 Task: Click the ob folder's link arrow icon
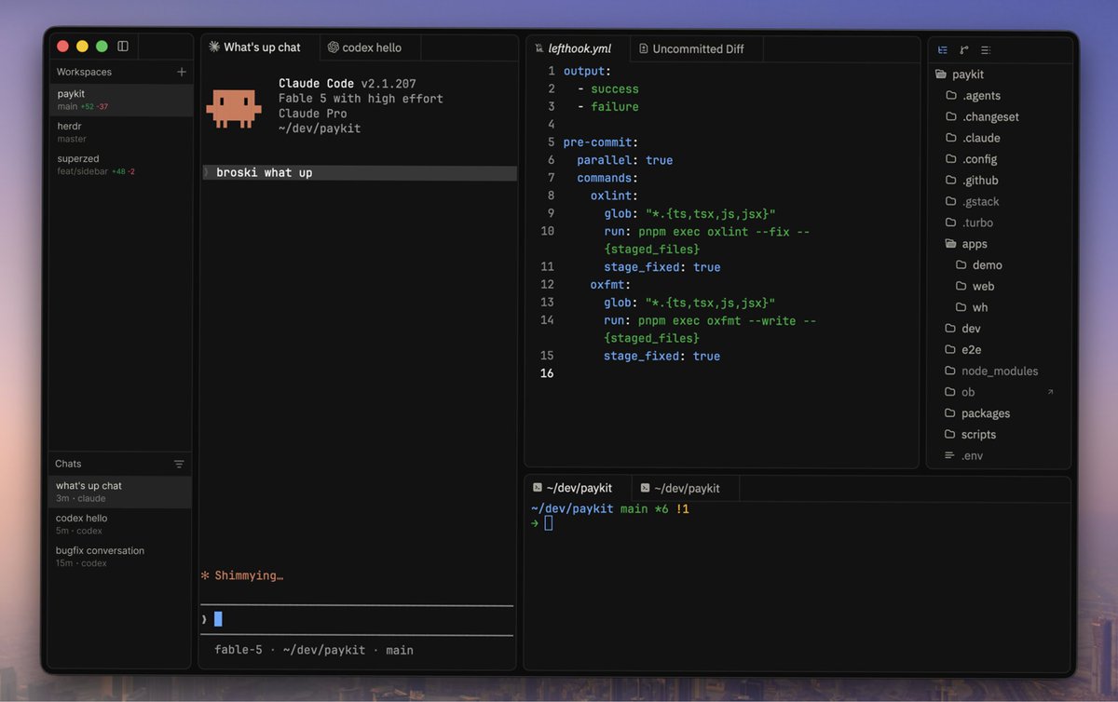coord(1051,392)
